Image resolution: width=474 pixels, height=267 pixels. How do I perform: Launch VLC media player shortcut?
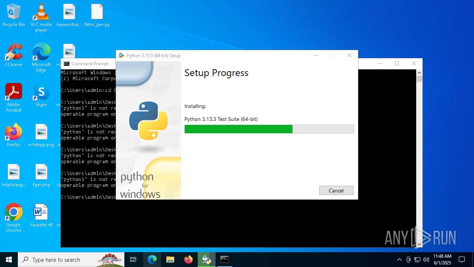coord(41,18)
